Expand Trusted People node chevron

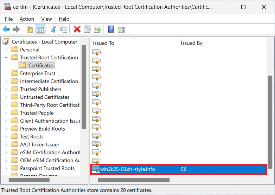[6, 113]
